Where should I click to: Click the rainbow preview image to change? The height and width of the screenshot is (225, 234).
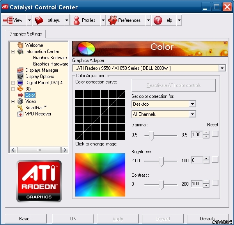pos(100,175)
